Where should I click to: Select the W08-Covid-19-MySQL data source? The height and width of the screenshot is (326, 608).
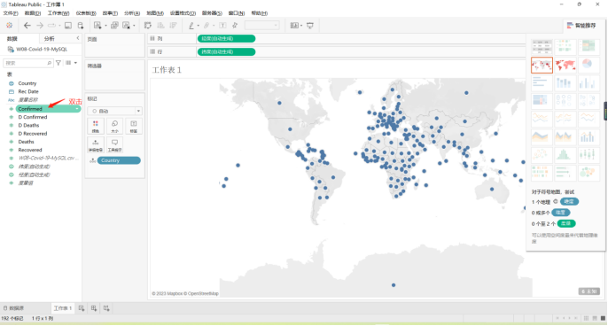point(42,50)
